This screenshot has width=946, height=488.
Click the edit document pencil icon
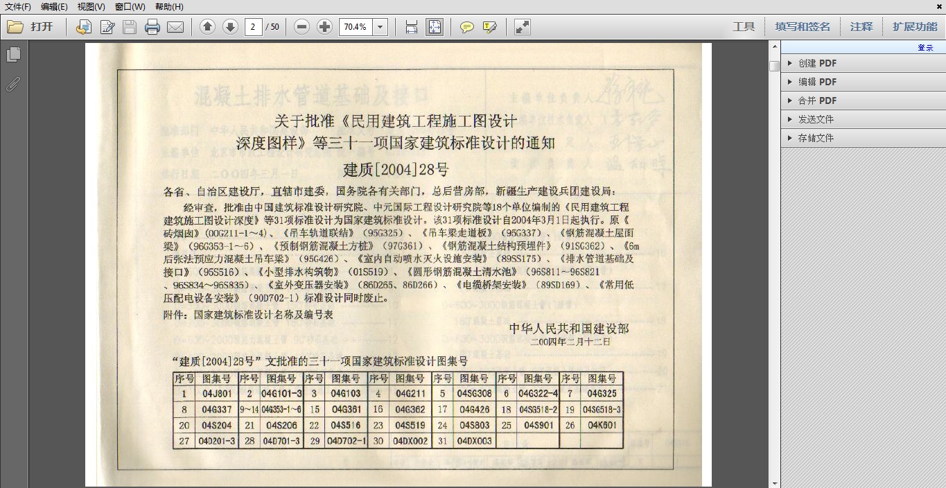coord(107,27)
